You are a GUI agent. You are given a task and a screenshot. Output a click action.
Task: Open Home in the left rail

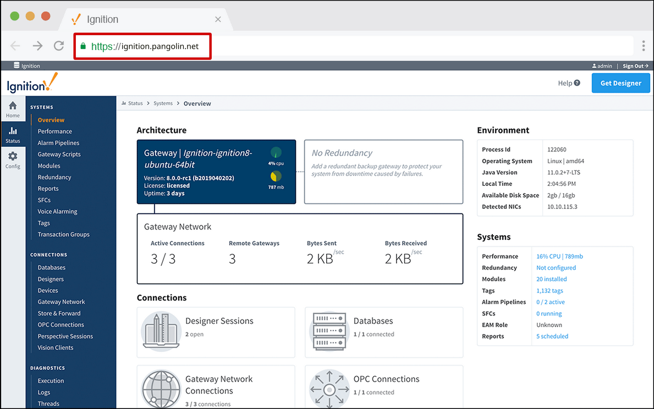coord(13,109)
